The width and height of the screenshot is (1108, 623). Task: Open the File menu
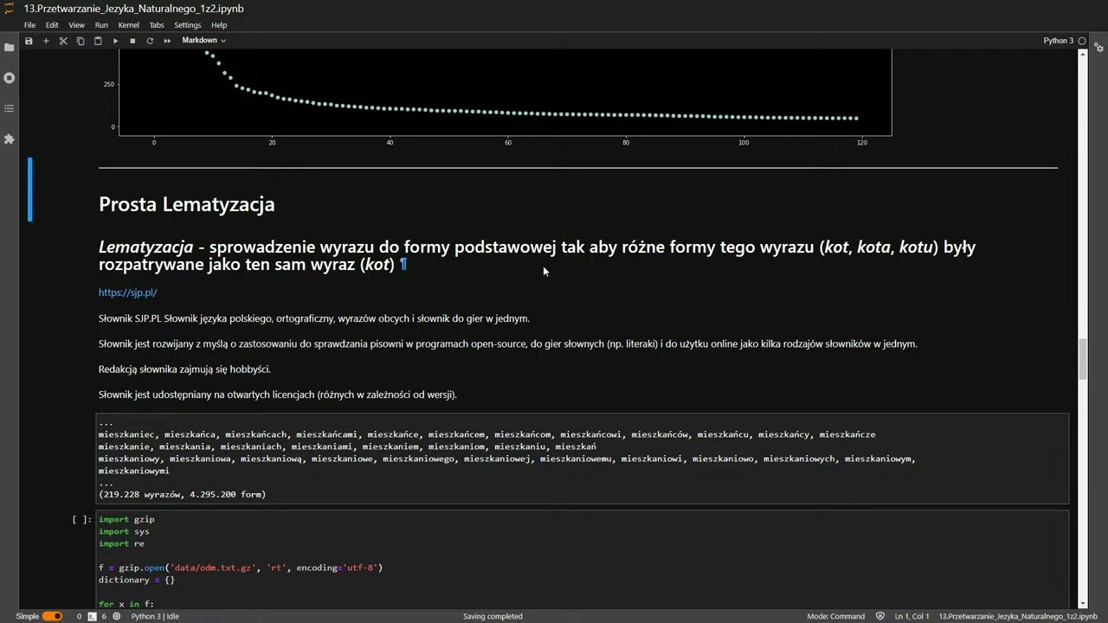point(29,25)
